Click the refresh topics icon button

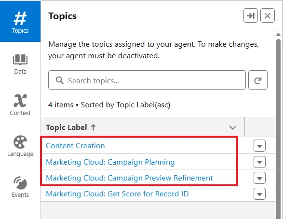pyautogui.click(x=258, y=80)
